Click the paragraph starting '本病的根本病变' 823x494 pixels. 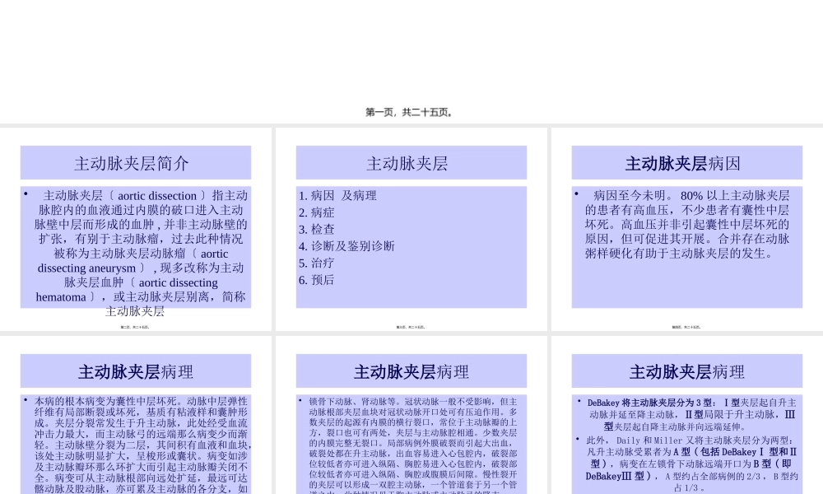click(x=135, y=445)
